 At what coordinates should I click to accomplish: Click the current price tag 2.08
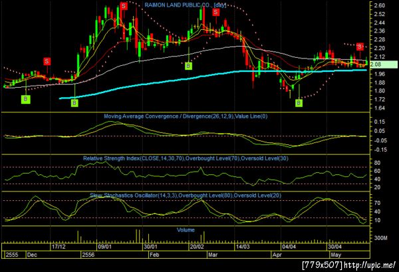(x=384, y=65)
